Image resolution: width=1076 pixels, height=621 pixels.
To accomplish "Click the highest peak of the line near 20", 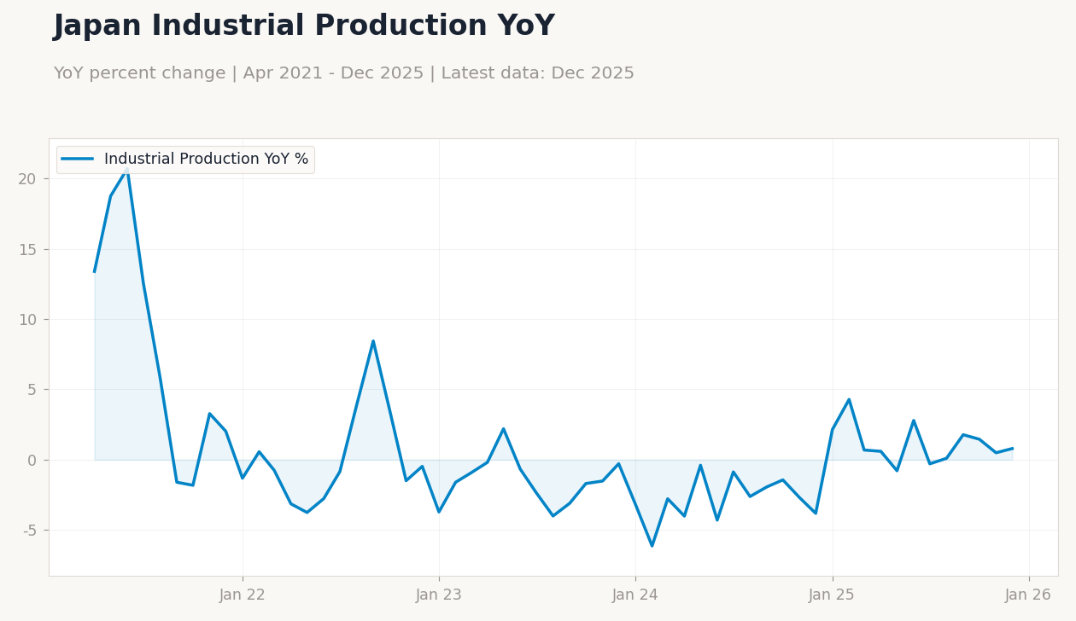I will 127,169.
